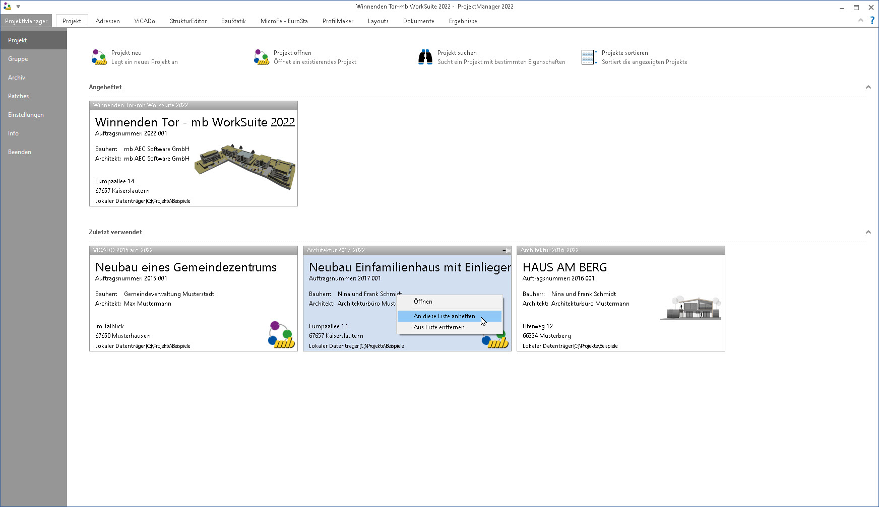
Task: Click the HAUS AM BERG project title
Action: 564,267
